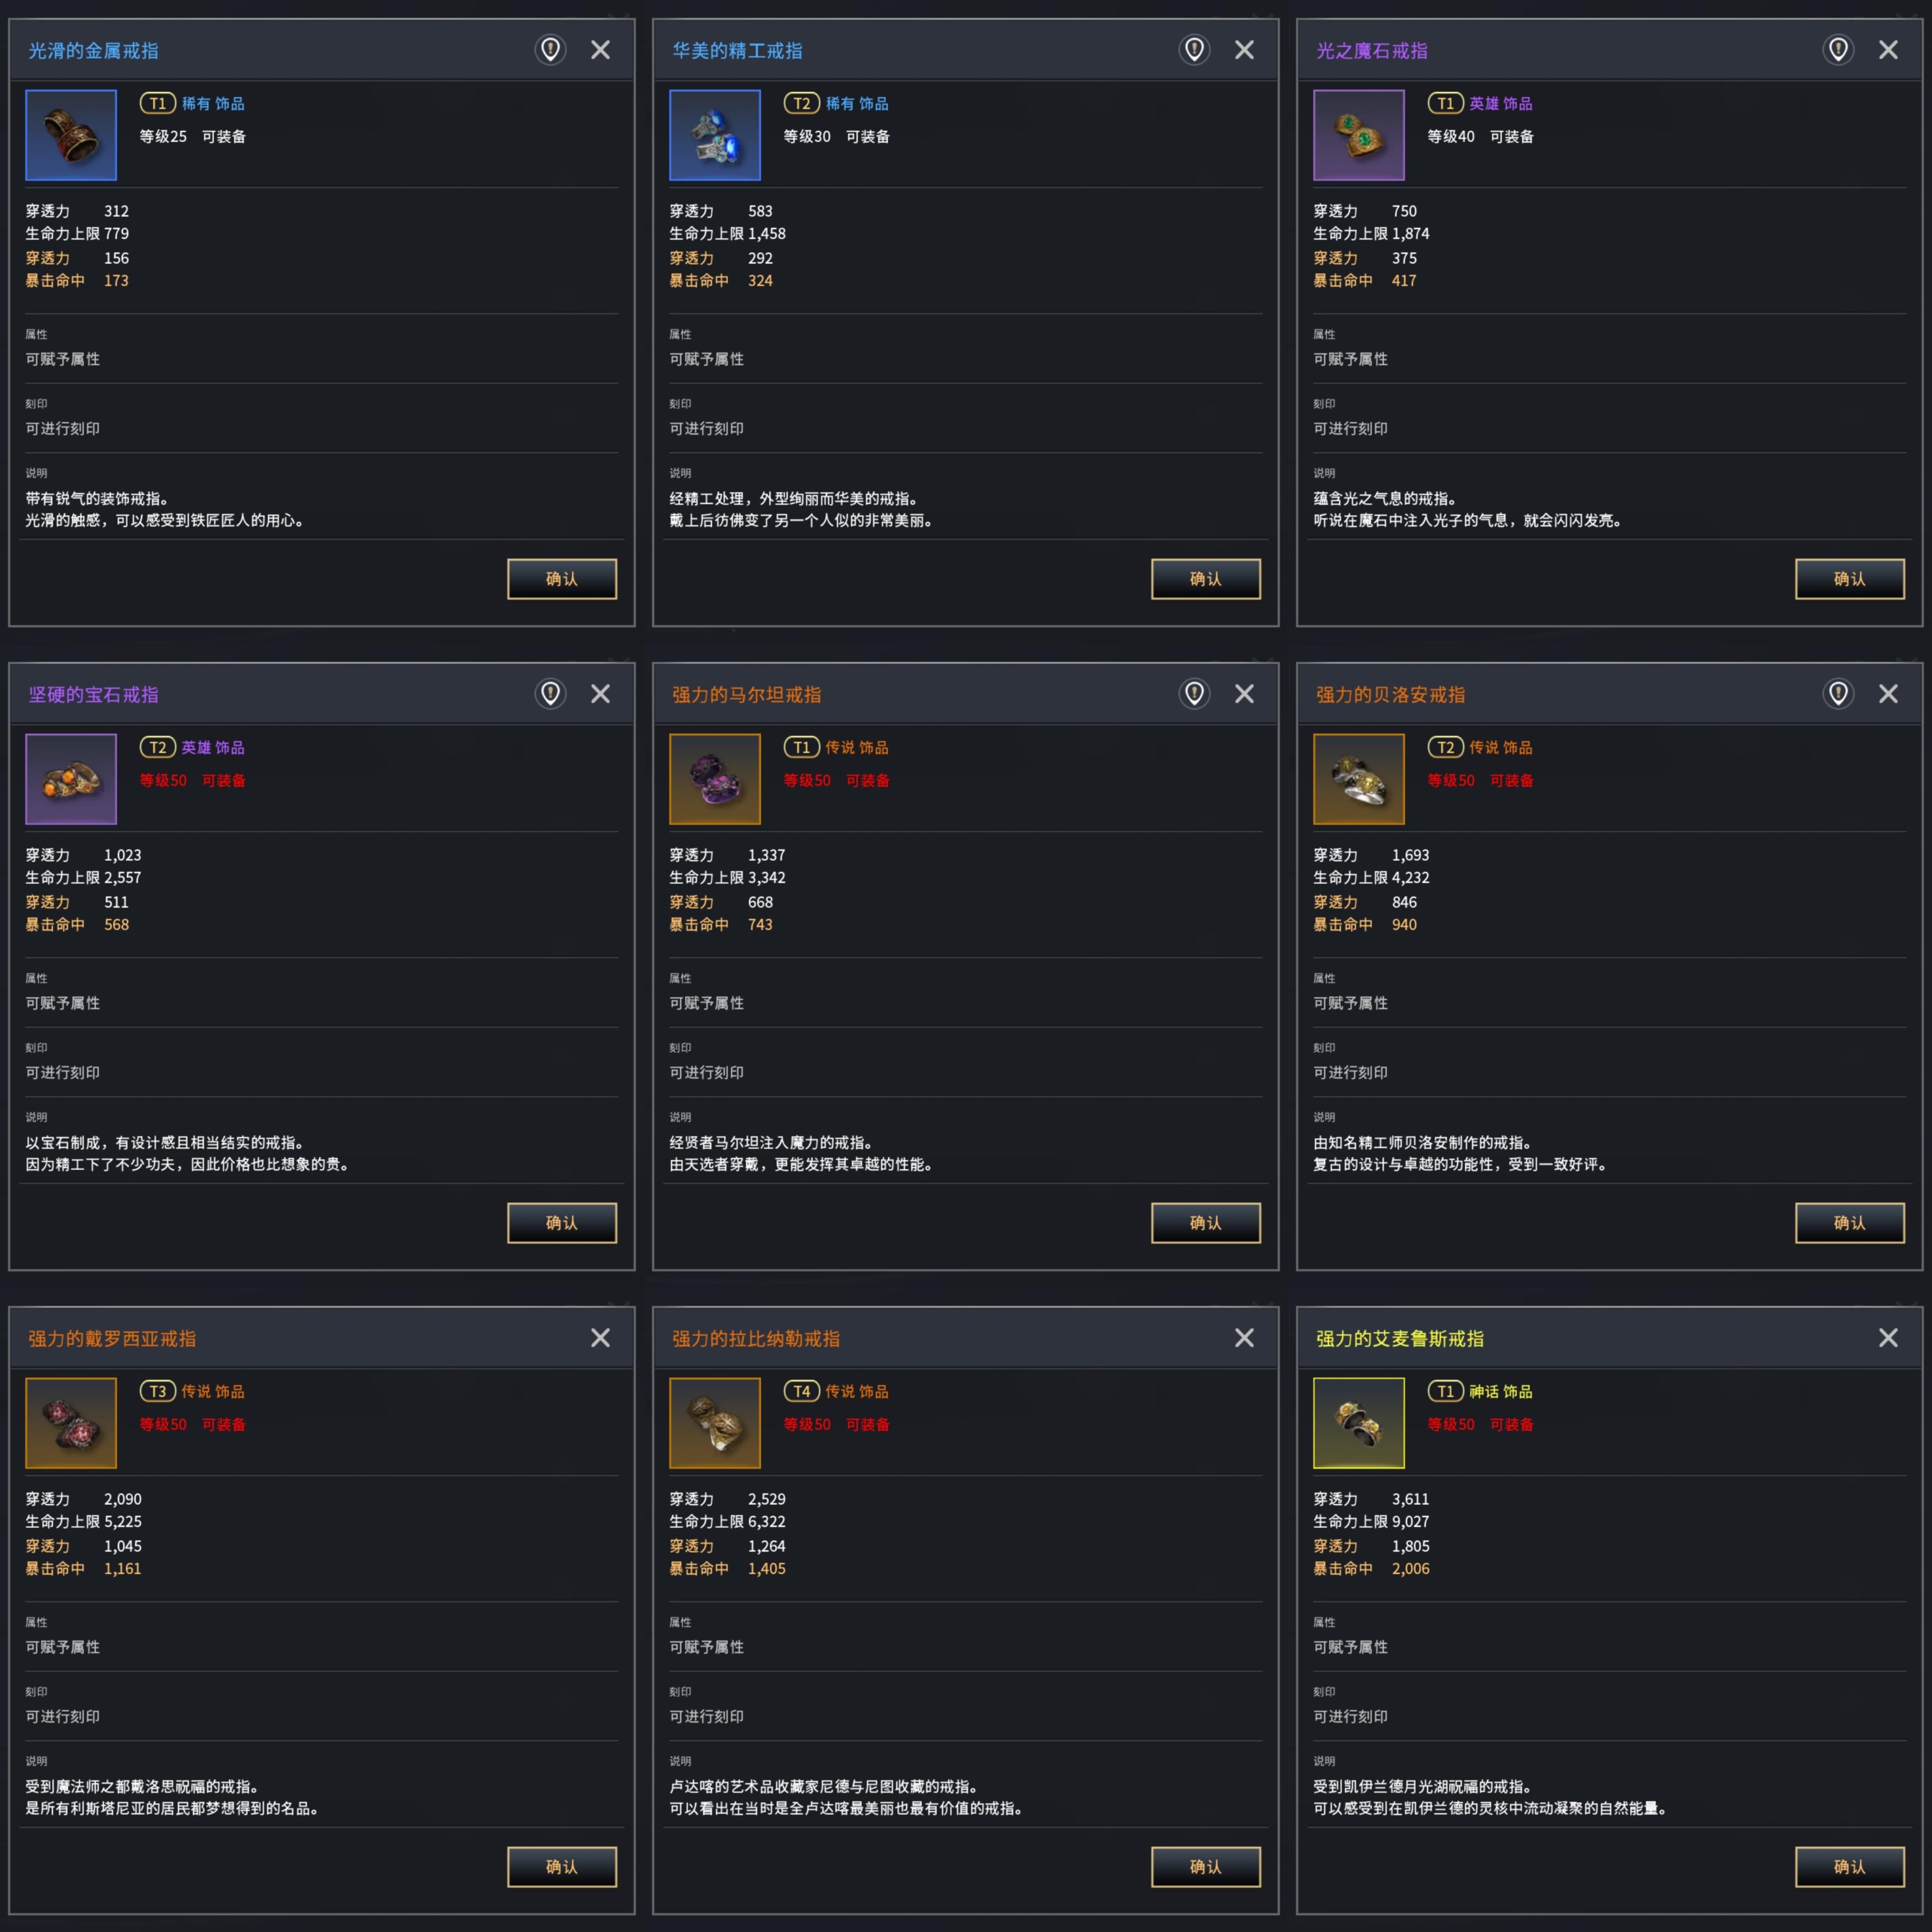Click the 暴击命中 2,006 stat value

1411,1569
